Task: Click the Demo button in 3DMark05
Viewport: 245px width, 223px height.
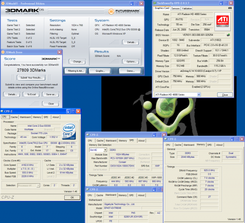Action: pyautogui.click(x=131, y=71)
